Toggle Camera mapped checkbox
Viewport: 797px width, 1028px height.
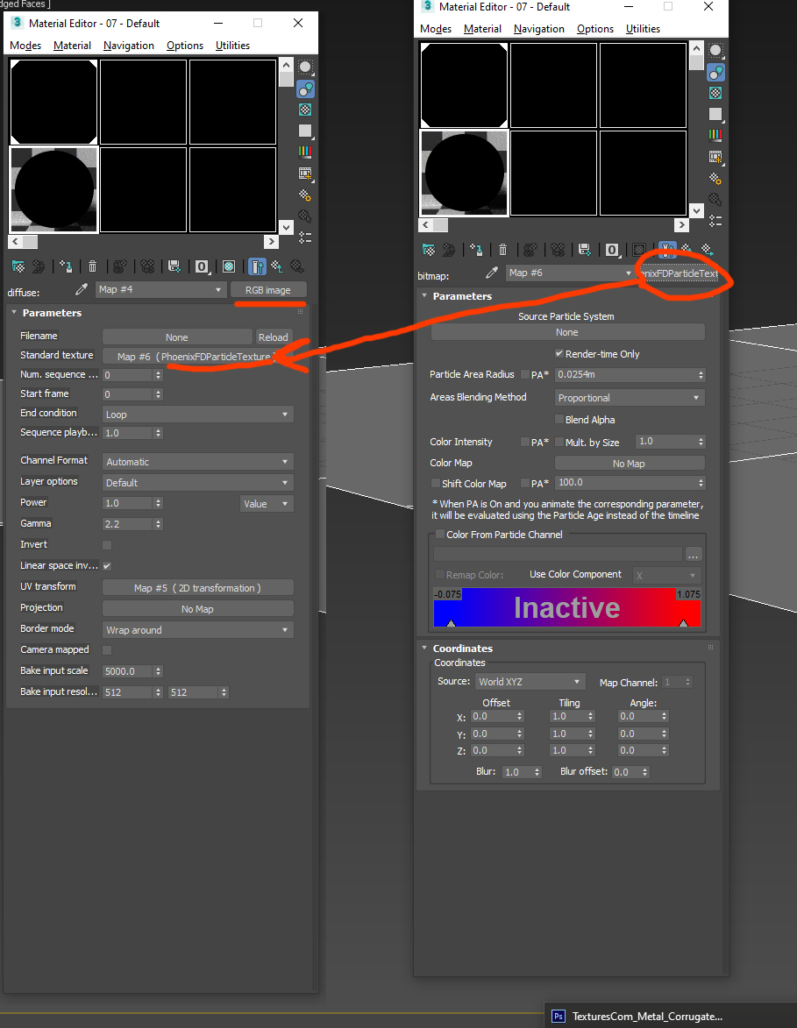point(107,649)
